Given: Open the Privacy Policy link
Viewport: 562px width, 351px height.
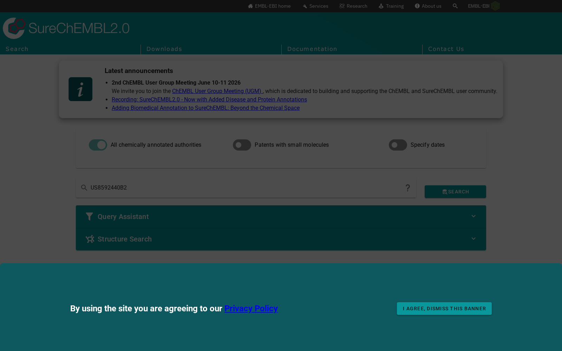Looking at the screenshot, I should tap(251, 309).
